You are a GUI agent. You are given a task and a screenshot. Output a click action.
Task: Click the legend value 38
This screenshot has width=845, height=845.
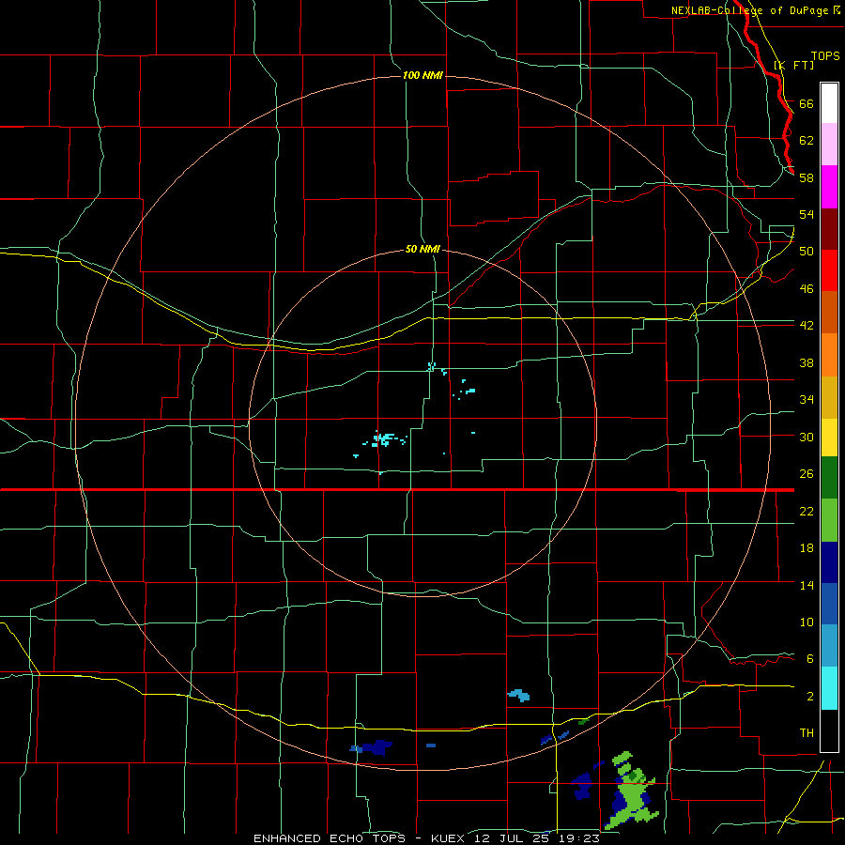(807, 362)
